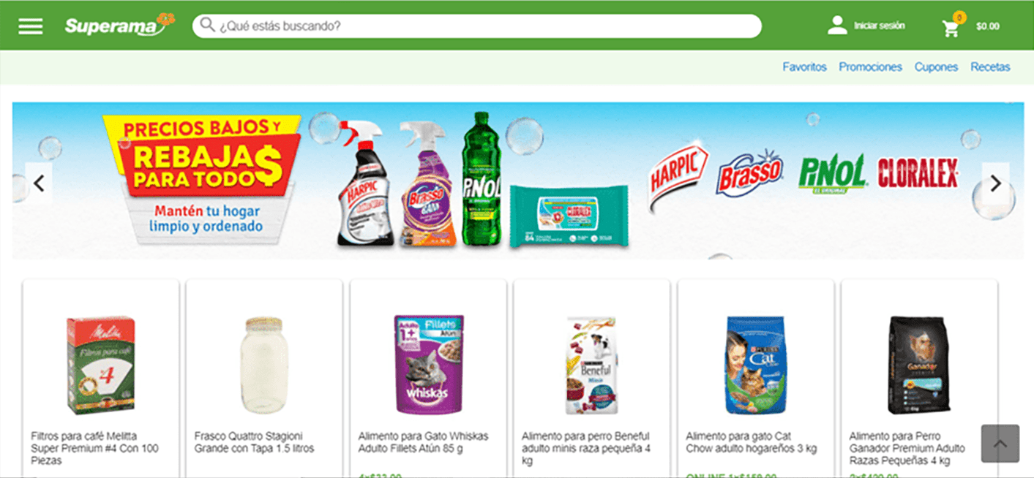Go to the previous banner slide arrow
1034x478 pixels.
coord(39,183)
